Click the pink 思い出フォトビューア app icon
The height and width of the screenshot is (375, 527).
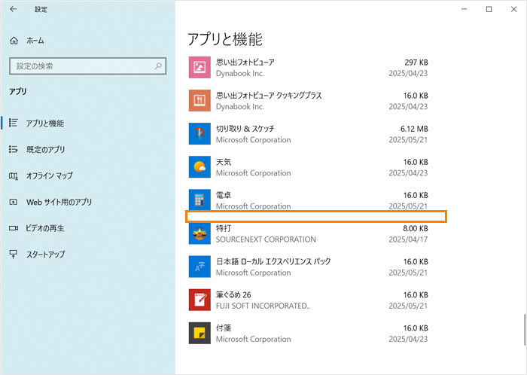[x=200, y=67]
